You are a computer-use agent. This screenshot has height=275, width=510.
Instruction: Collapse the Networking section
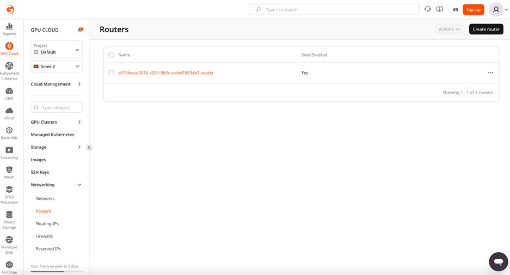pyautogui.click(x=56, y=185)
